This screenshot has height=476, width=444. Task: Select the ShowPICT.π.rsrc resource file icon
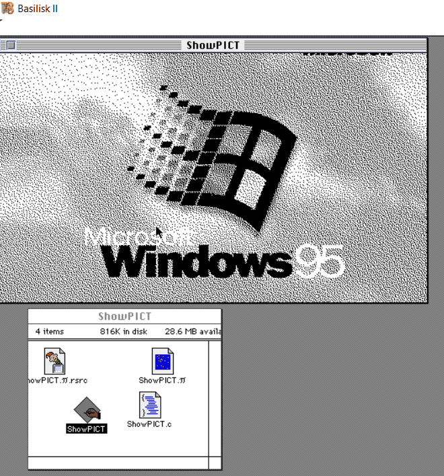54,361
